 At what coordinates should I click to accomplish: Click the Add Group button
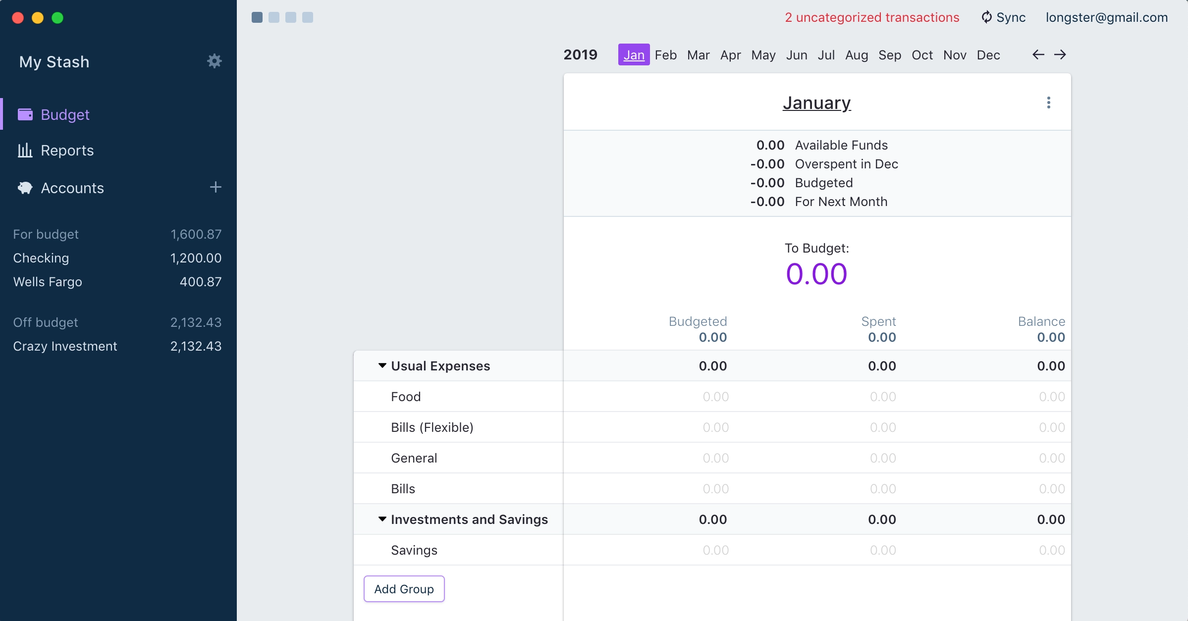point(404,589)
